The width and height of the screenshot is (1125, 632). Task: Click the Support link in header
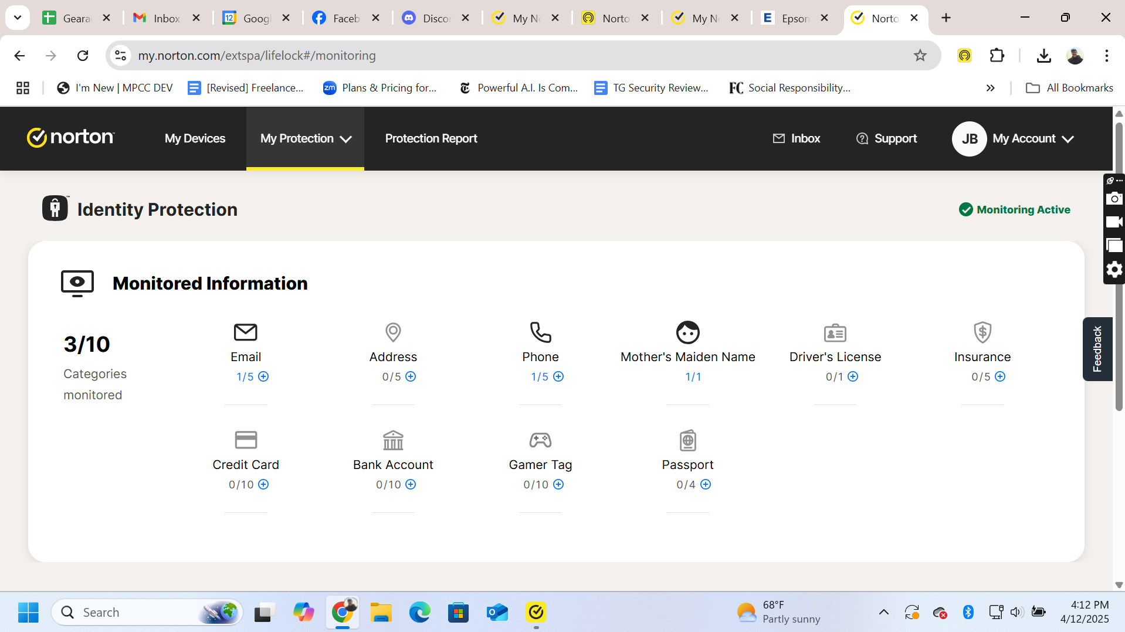886,138
